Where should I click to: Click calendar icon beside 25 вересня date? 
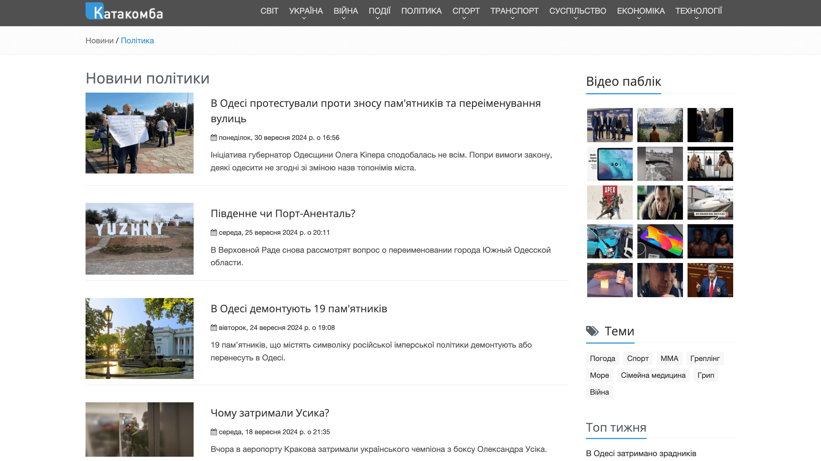point(214,232)
